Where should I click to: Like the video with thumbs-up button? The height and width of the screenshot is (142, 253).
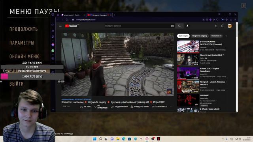(85, 107)
